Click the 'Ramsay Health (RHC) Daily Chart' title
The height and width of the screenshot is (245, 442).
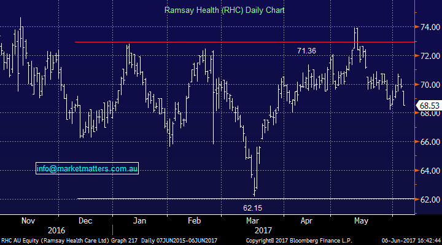(x=225, y=10)
